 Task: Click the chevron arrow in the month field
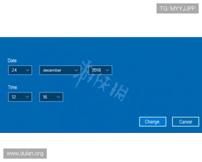[76, 70]
